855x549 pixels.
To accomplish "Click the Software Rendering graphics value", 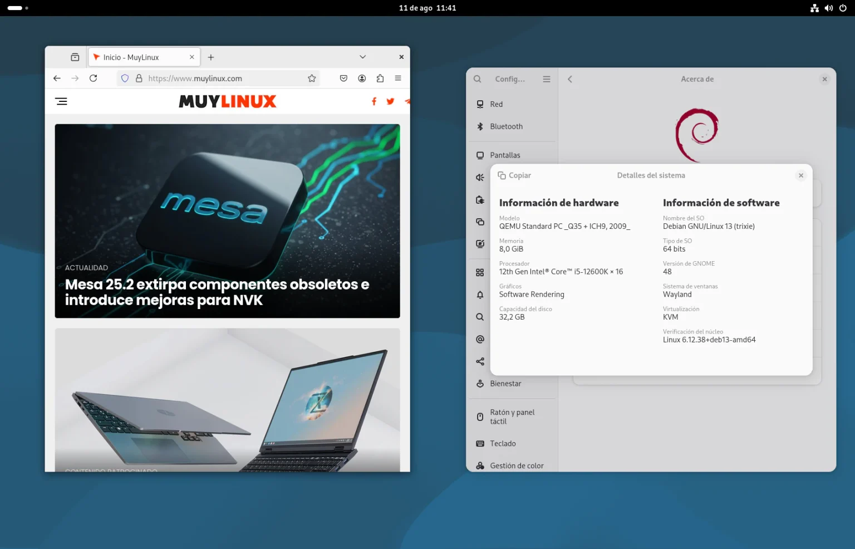I will [532, 295].
